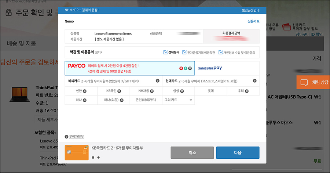Viewport: 330px width, 173px height.
Task: Click the chat bubble icon in 채팅 상담
Action: coord(304,82)
